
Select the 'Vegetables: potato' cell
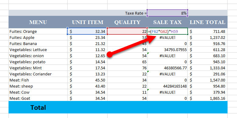click(x=38, y=62)
